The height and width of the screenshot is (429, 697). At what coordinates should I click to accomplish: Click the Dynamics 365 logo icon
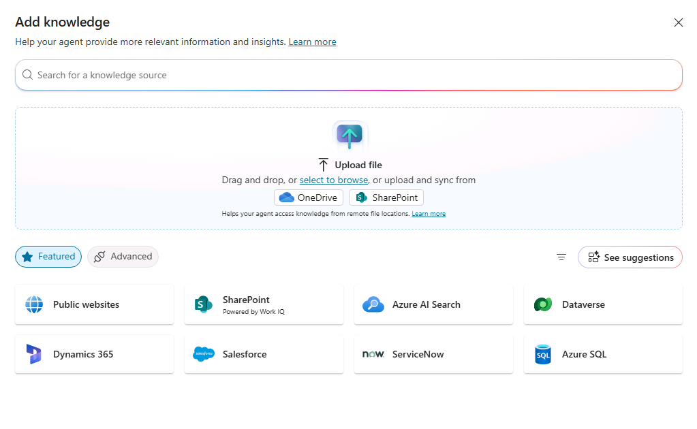[34, 354]
